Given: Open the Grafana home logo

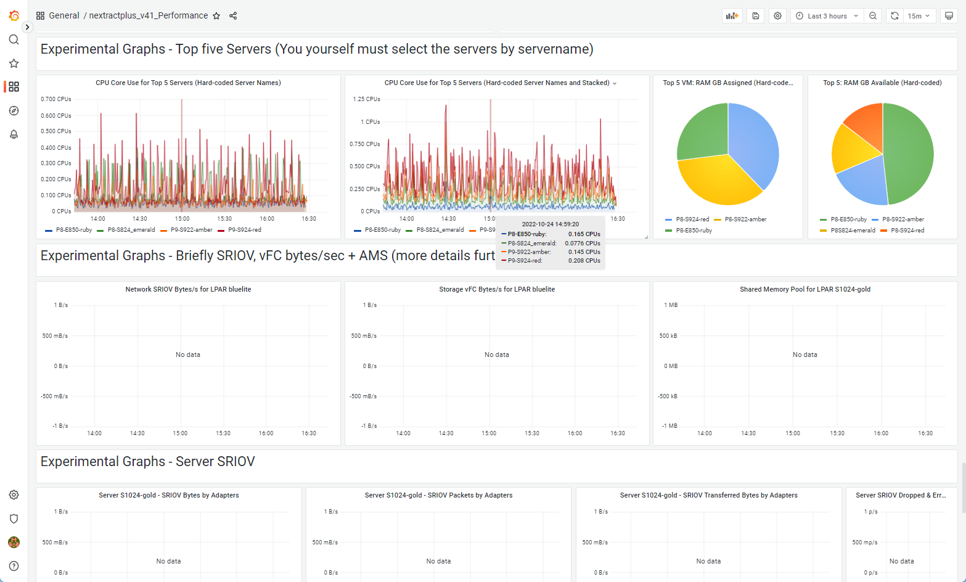Looking at the screenshot, I should 14,15.
